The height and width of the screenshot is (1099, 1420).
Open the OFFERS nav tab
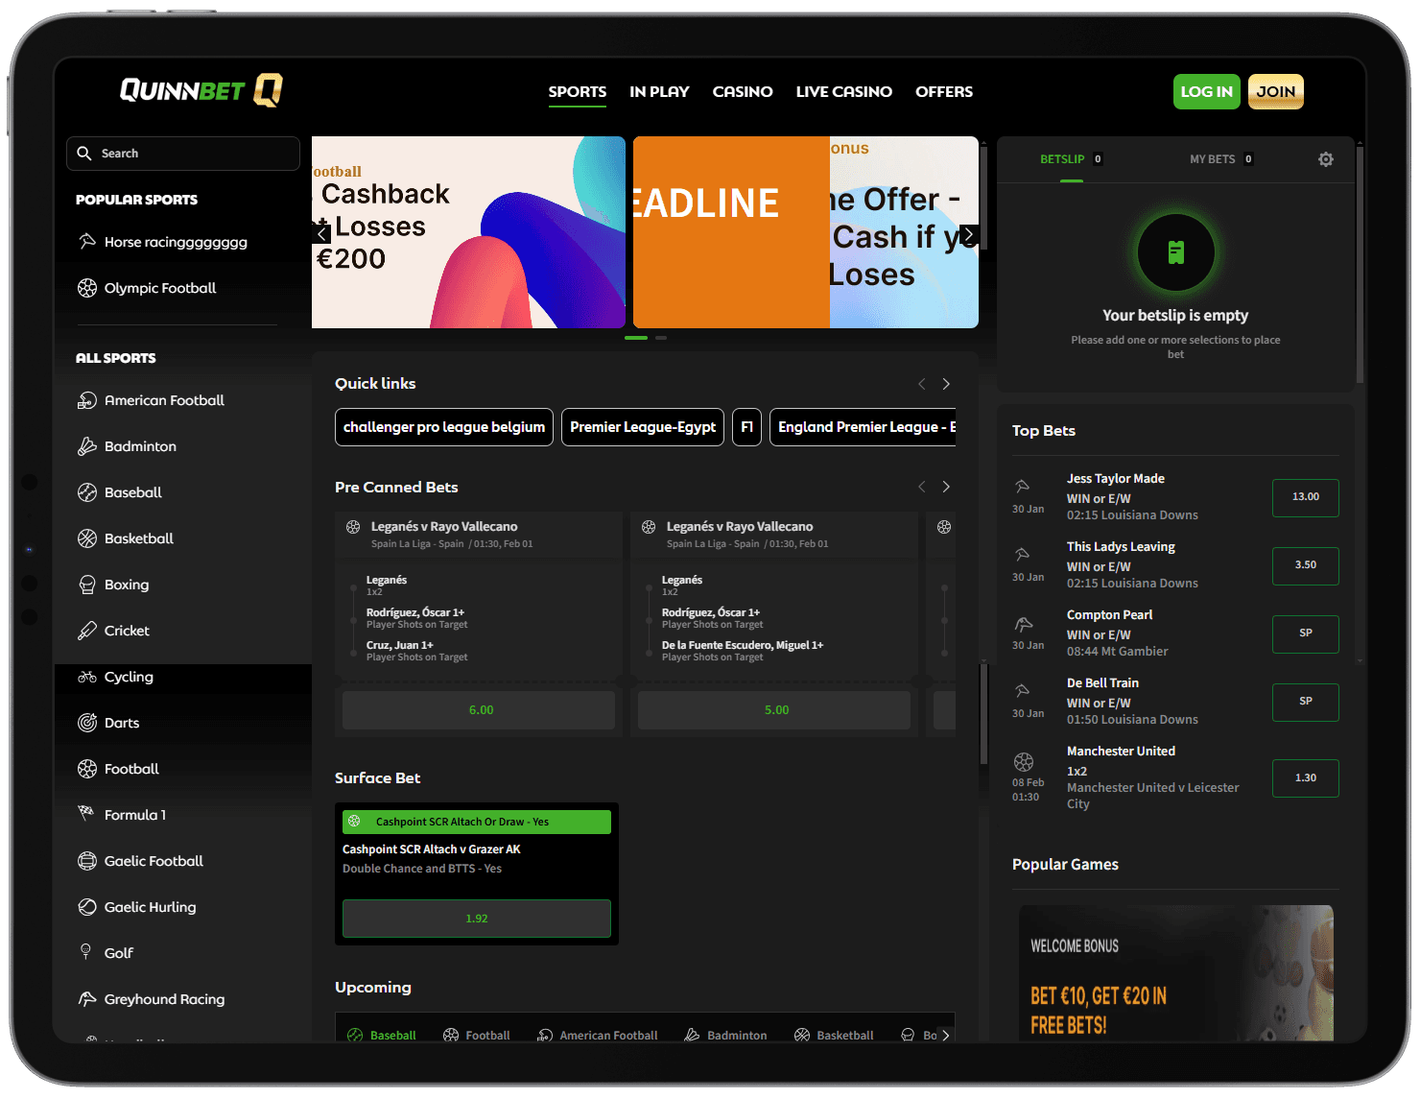[944, 92]
